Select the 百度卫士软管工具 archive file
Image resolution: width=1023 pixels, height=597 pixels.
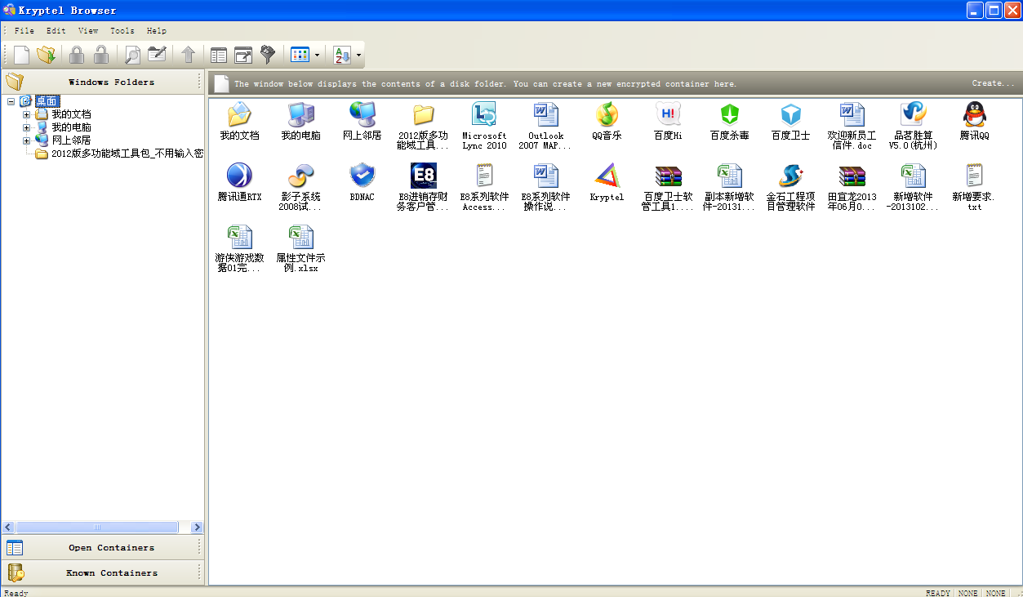click(x=668, y=187)
